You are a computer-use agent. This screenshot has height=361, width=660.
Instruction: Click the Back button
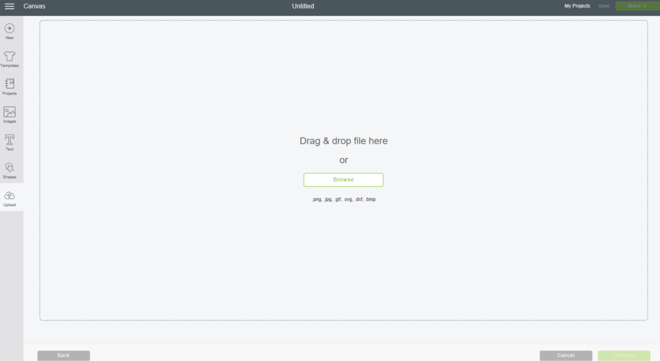click(x=64, y=356)
